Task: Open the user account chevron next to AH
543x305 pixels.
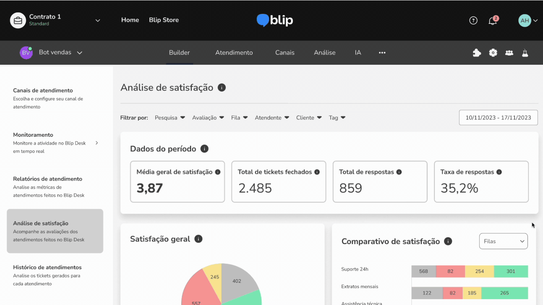Action: [535, 20]
